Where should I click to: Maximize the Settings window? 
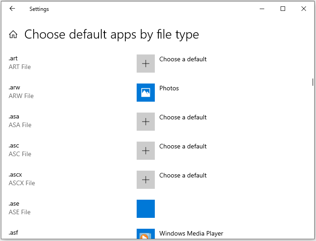pyautogui.click(x=283, y=9)
